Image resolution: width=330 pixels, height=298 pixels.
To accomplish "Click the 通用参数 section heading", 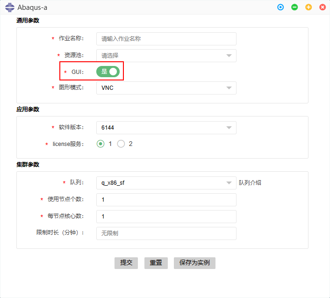I will (28, 21).
